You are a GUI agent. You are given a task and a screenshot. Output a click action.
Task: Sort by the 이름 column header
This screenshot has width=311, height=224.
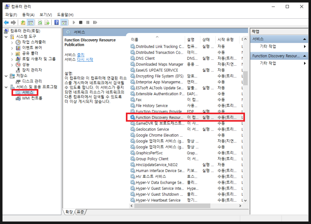click(x=157, y=40)
